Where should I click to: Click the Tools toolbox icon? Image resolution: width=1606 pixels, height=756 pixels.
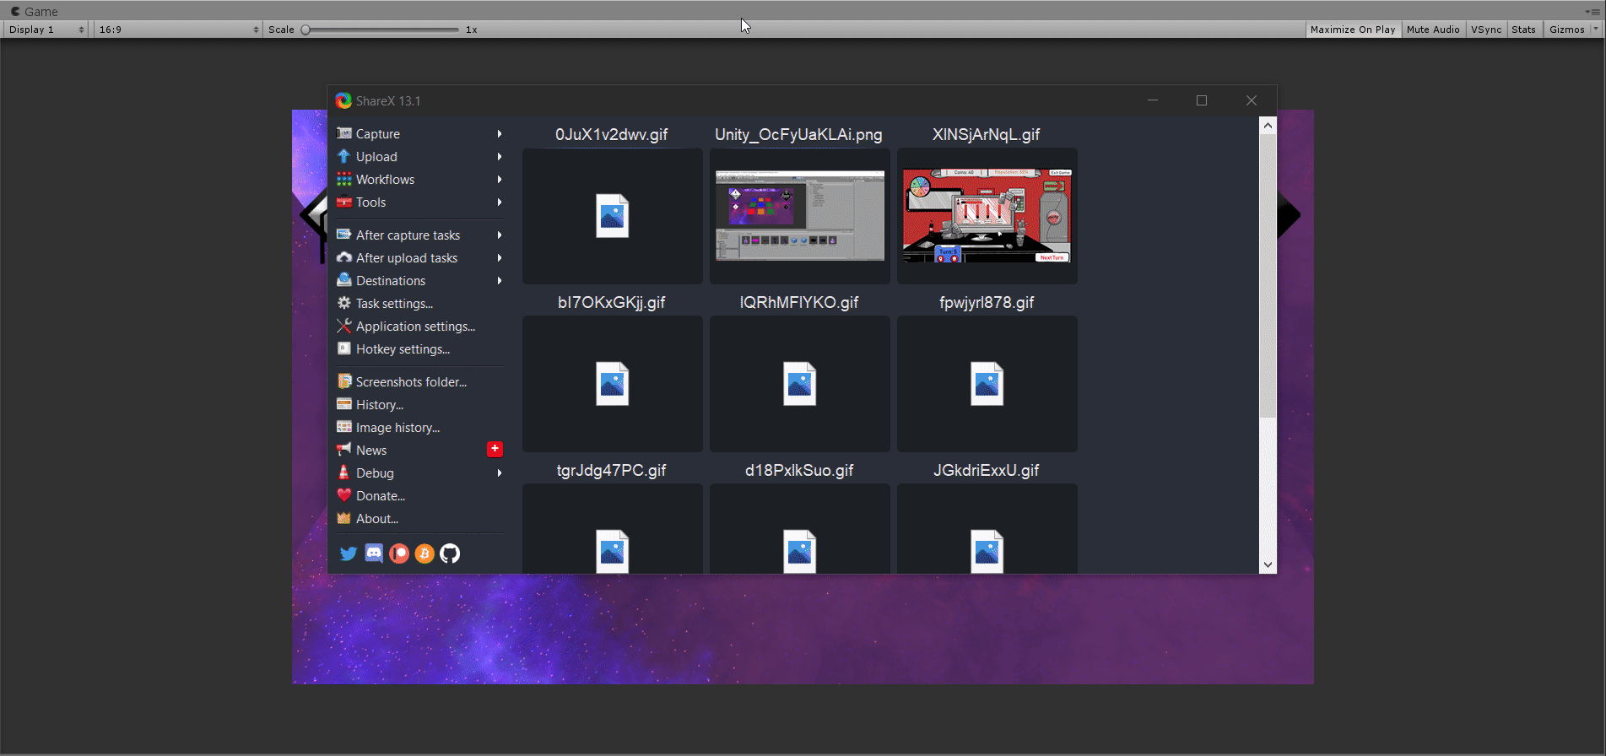pos(344,202)
